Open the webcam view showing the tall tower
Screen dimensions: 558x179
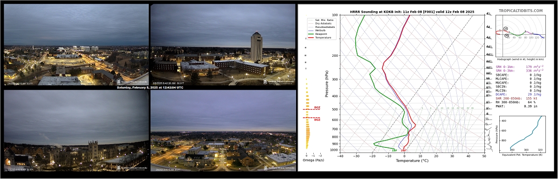tap(223, 45)
